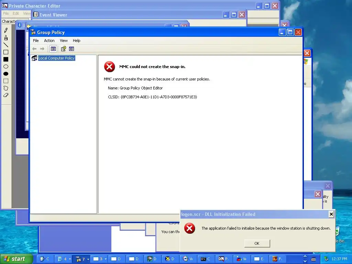Click the Local Computer Policy node icon
Image resolution: width=352 pixels, height=264 pixels.
(34, 58)
